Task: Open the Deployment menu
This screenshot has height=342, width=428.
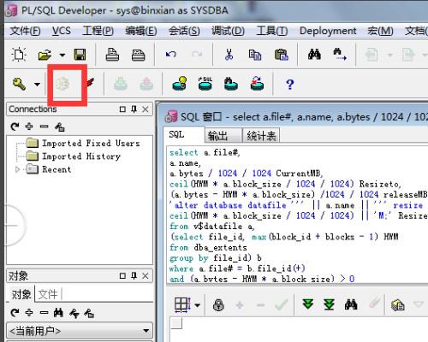Action: point(328,31)
